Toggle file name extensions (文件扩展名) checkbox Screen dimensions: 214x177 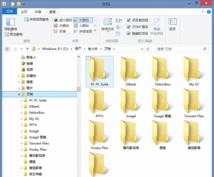pos(129,27)
